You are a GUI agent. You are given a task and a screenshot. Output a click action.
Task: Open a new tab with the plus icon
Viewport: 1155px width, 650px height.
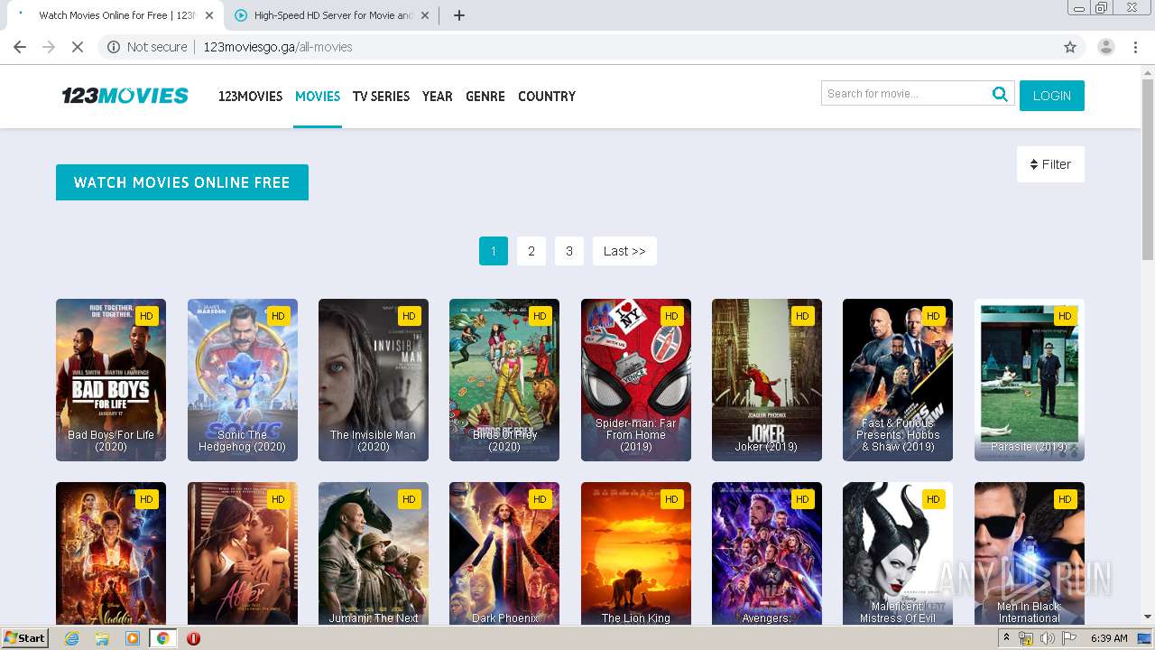point(459,15)
